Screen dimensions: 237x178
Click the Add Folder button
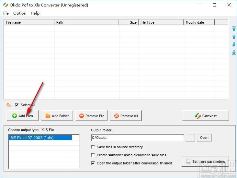pyautogui.click(x=57, y=116)
